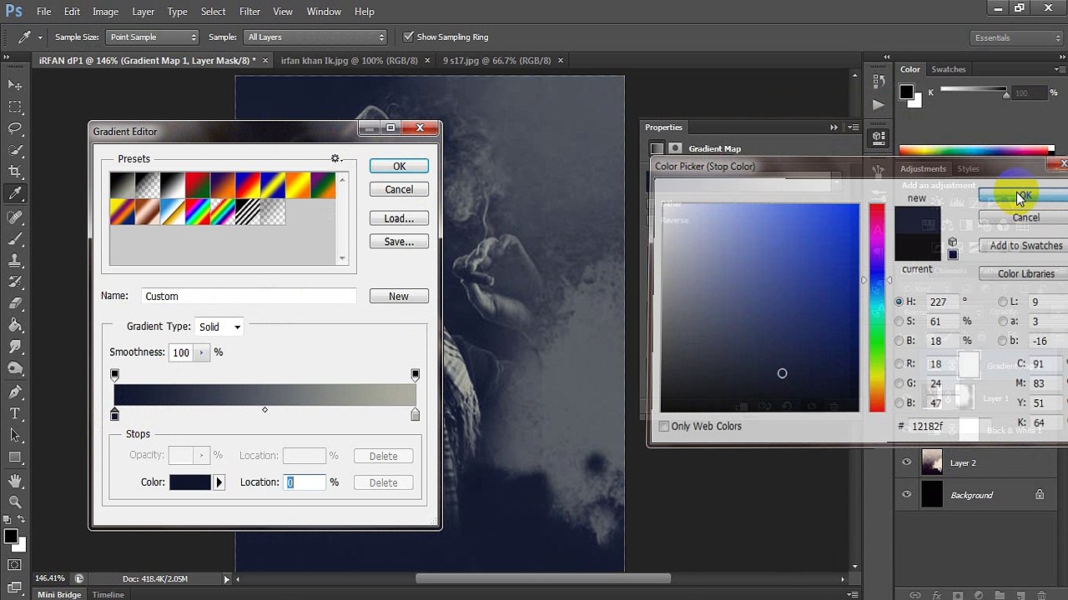Click OK in the Gradient Editor
The height and width of the screenshot is (600, 1068).
point(399,167)
